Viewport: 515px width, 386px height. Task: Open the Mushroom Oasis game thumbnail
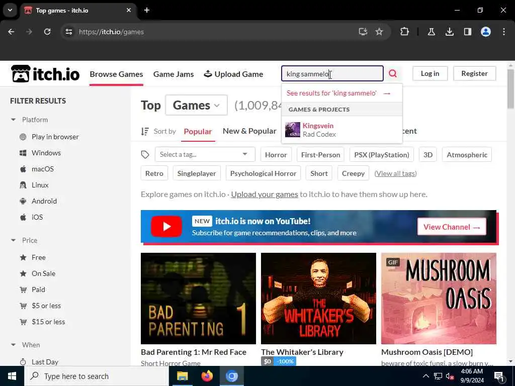point(439,299)
